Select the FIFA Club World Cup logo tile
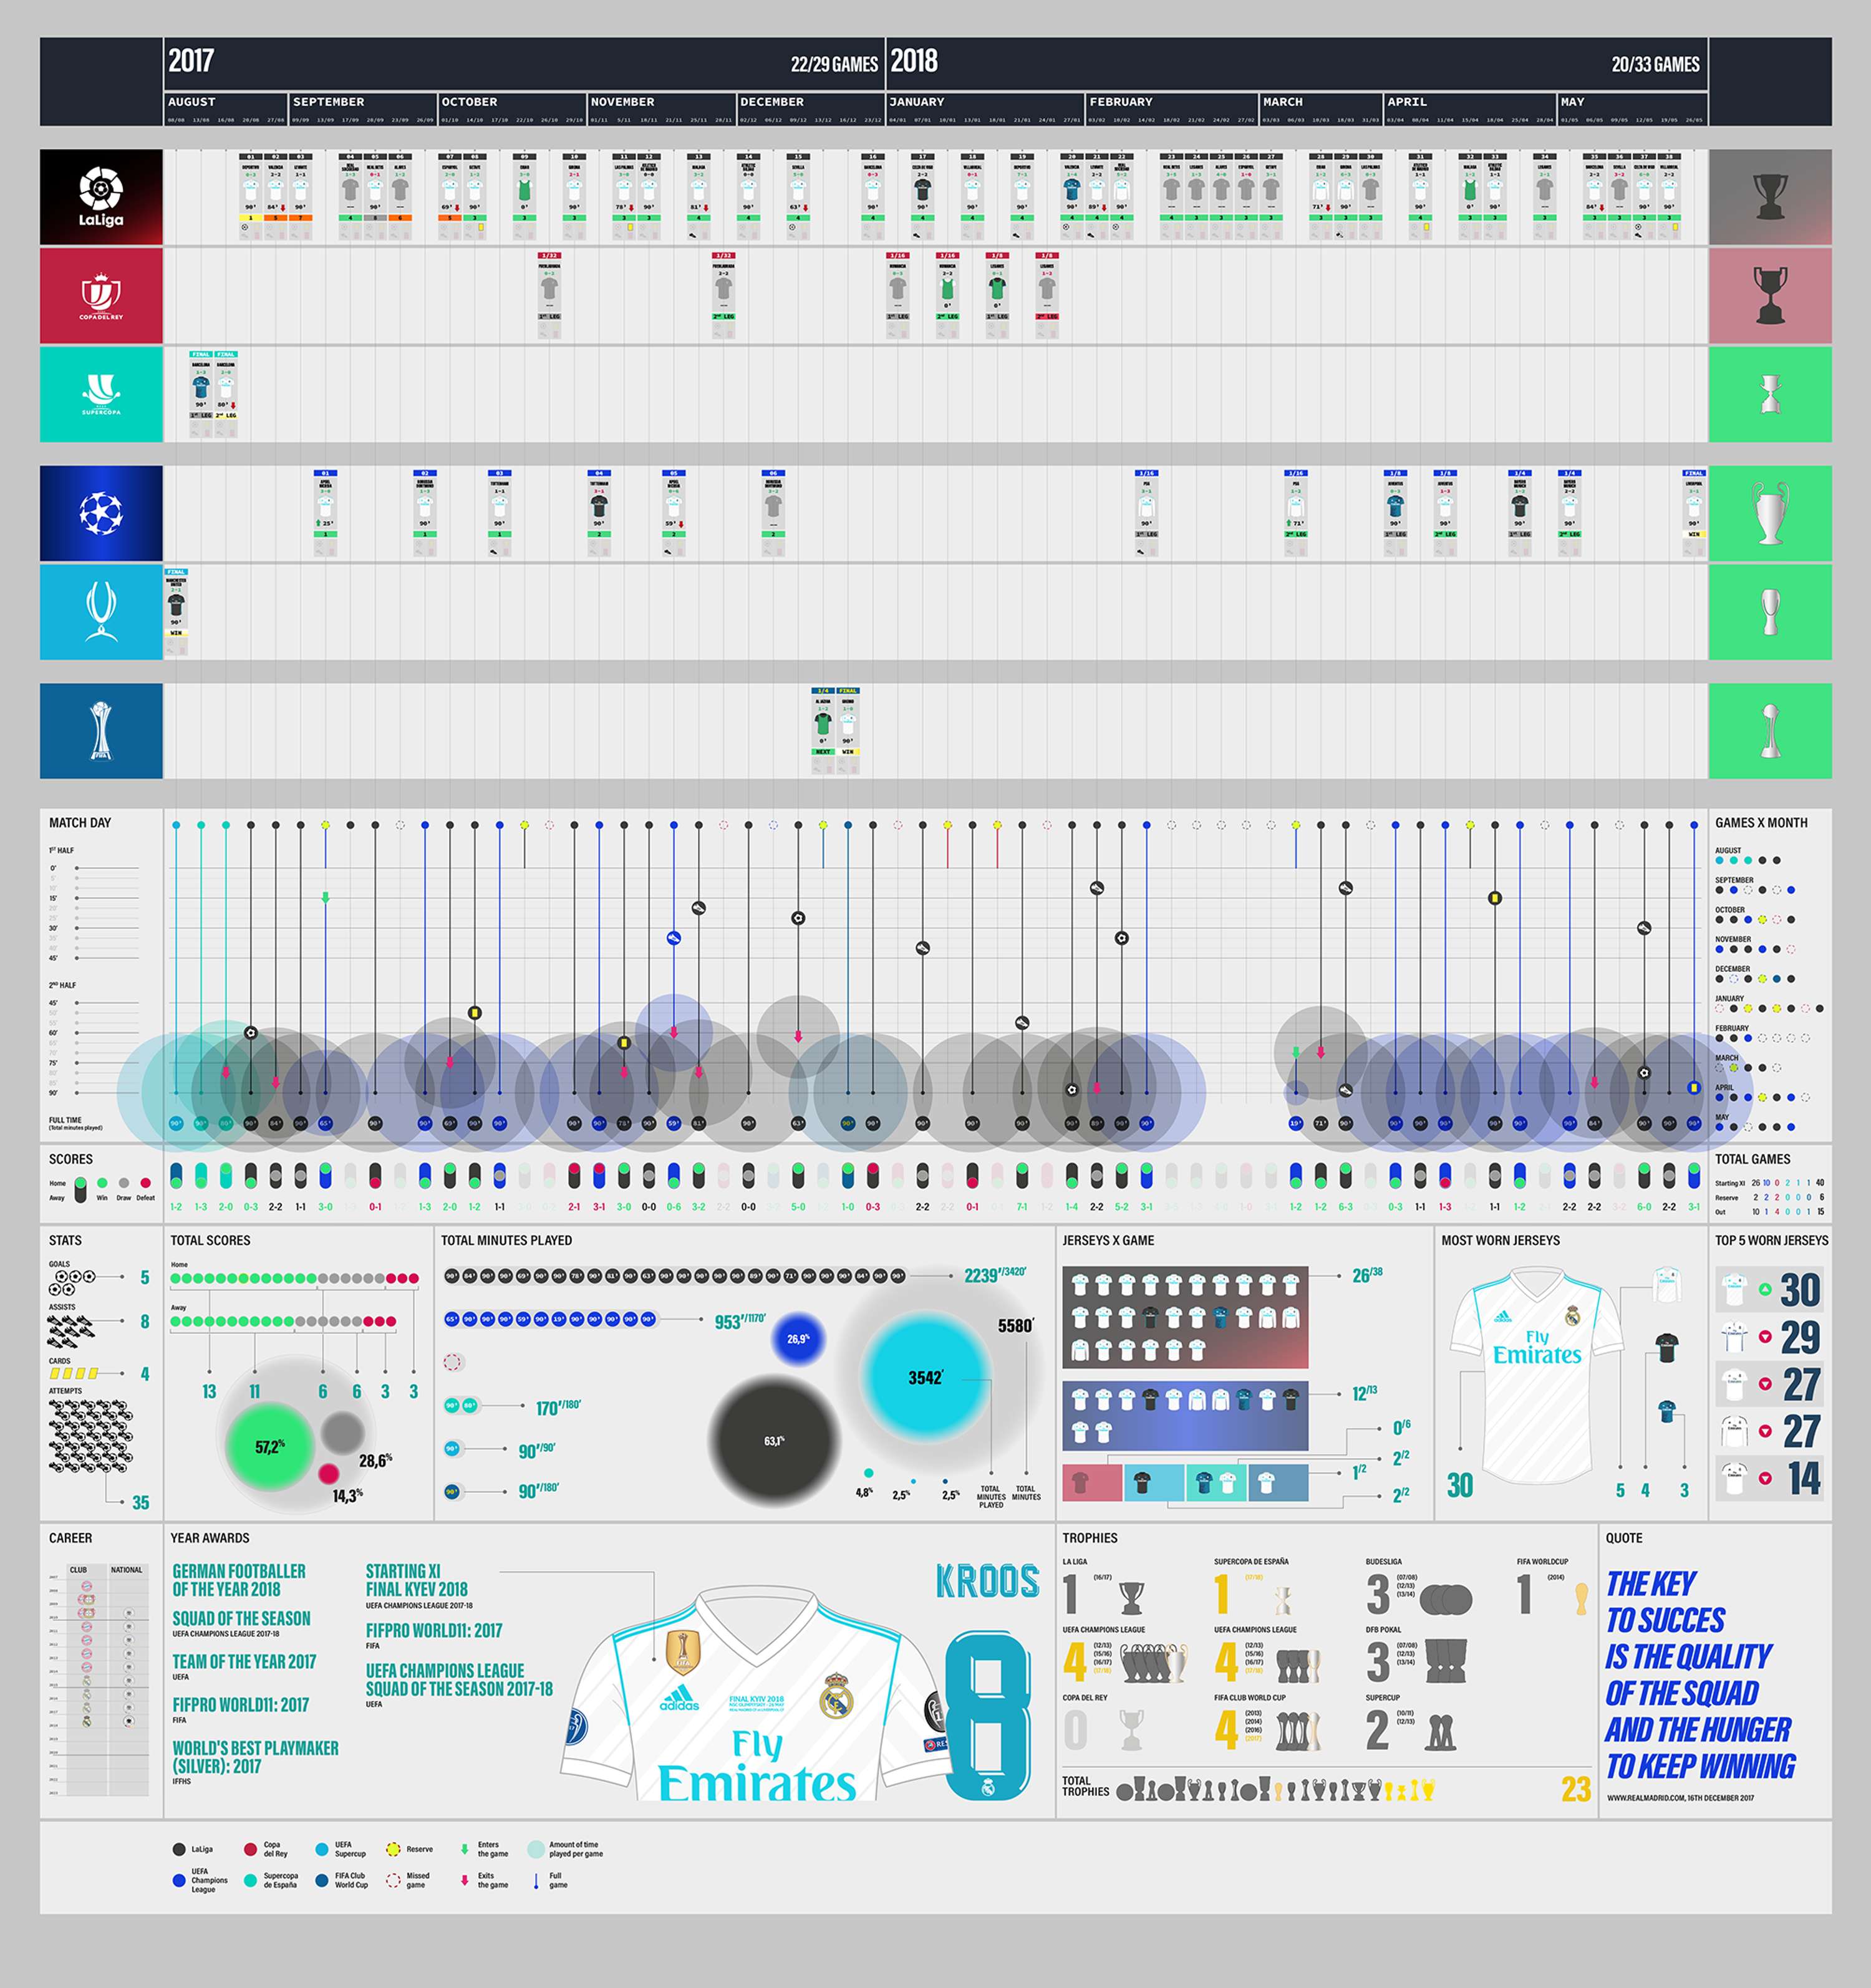1871x1988 pixels. click(101, 731)
